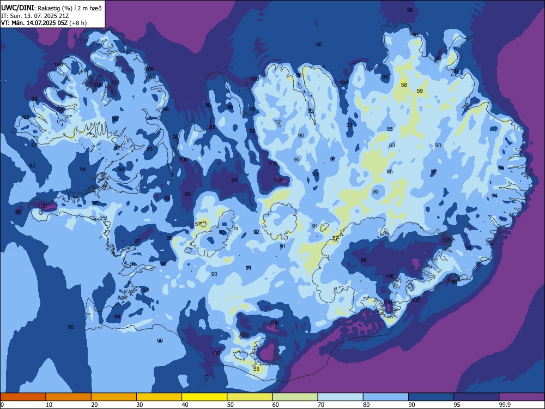The height and width of the screenshot is (409, 545).
Task: Click the humidity value '83' on the map
Action: click(x=392, y=146)
